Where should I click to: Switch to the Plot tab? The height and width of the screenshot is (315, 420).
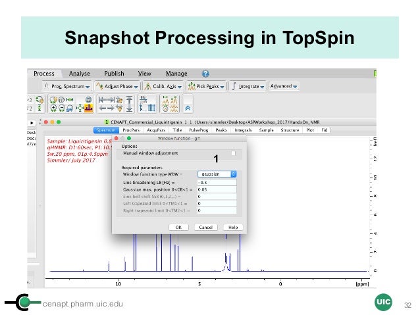click(310, 130)
